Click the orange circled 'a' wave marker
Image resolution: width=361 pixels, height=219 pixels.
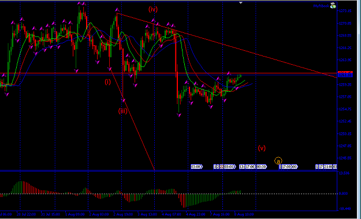(x=278, y=161)
